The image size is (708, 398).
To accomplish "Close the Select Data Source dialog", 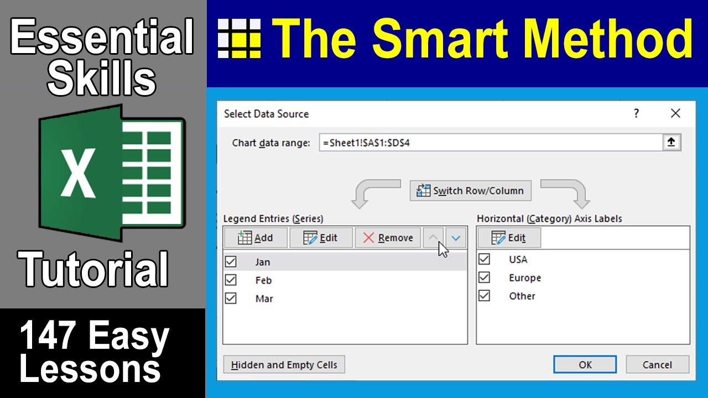I will [675, 113].
